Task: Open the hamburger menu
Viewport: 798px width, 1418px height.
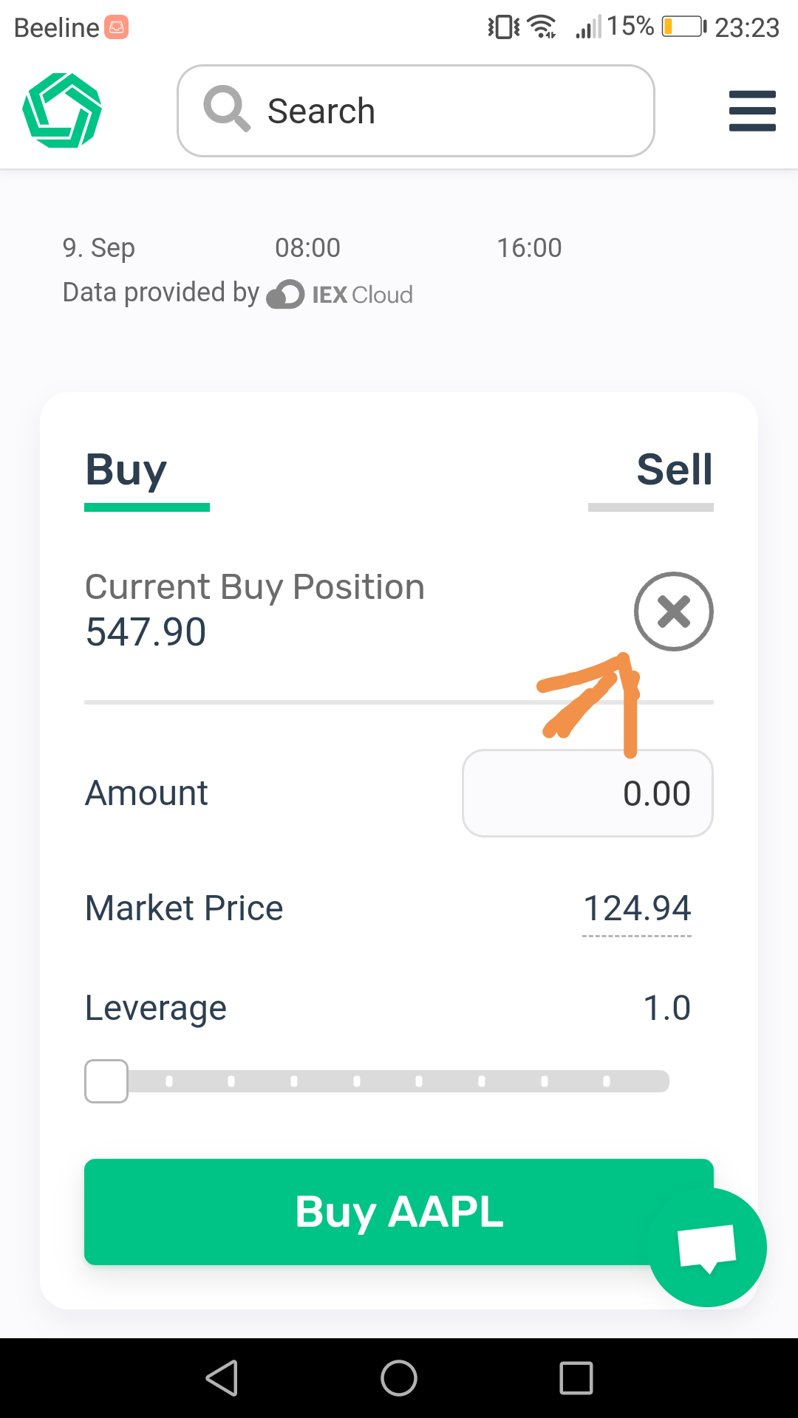Action: pyautogui.click(x=752, y=111)
